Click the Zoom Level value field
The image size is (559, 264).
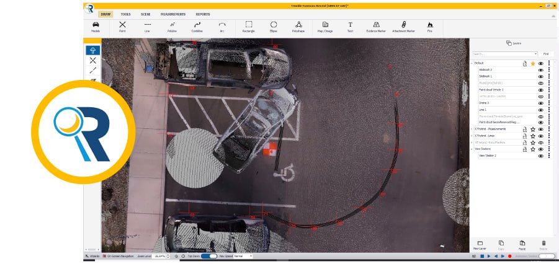click(x=159, y=256)
